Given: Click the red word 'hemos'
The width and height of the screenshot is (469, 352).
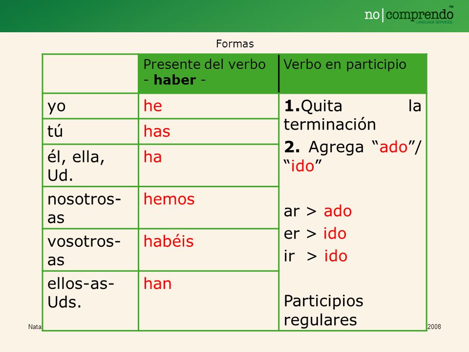Looking at the screenshot, I should (169, 199).
